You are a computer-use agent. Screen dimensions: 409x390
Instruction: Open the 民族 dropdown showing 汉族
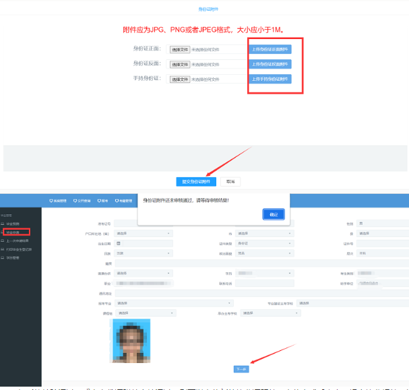pyautogui.click(x=144, y=253)
